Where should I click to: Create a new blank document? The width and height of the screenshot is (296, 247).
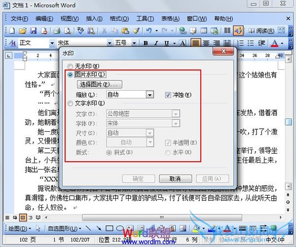coord(12,31)
